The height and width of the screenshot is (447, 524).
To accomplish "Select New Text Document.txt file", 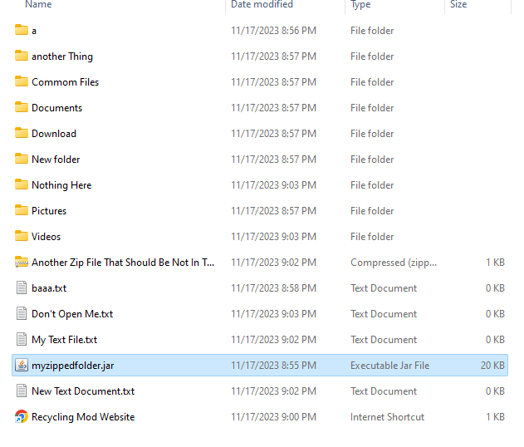I will (83, 391).
